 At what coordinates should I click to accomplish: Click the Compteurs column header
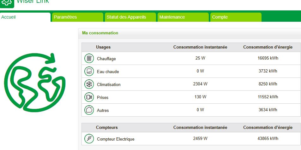(x=107, y=128)
